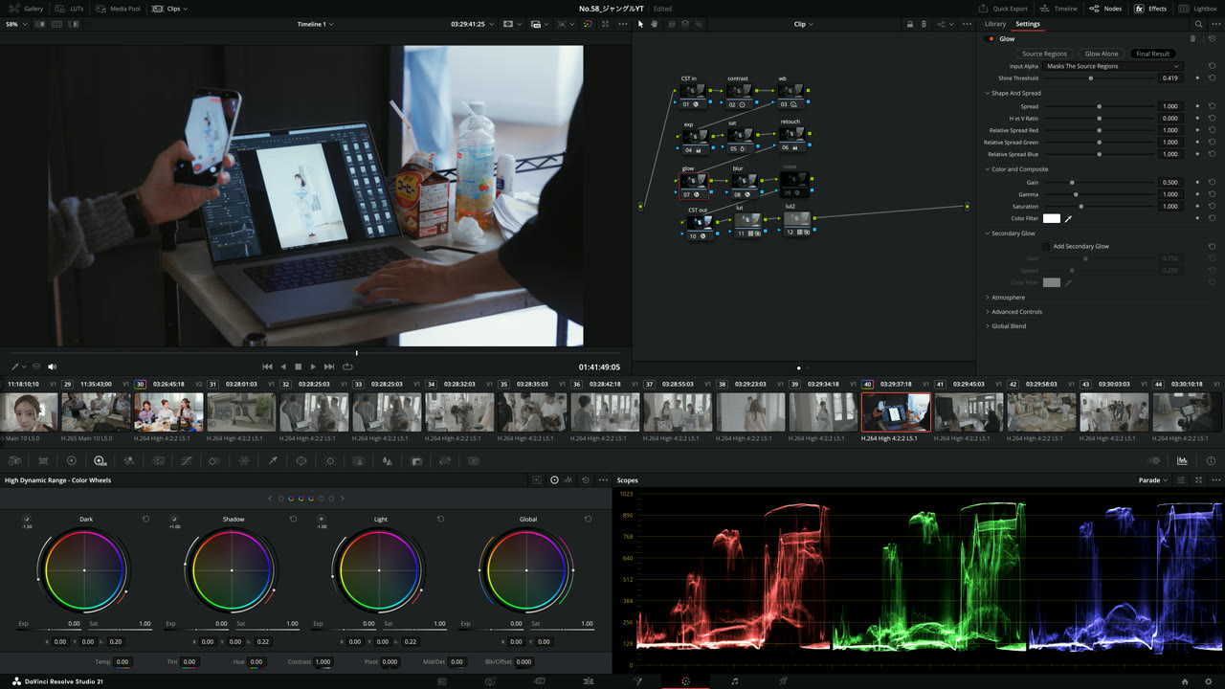Click the Quick Export button

click(1004, 9)
